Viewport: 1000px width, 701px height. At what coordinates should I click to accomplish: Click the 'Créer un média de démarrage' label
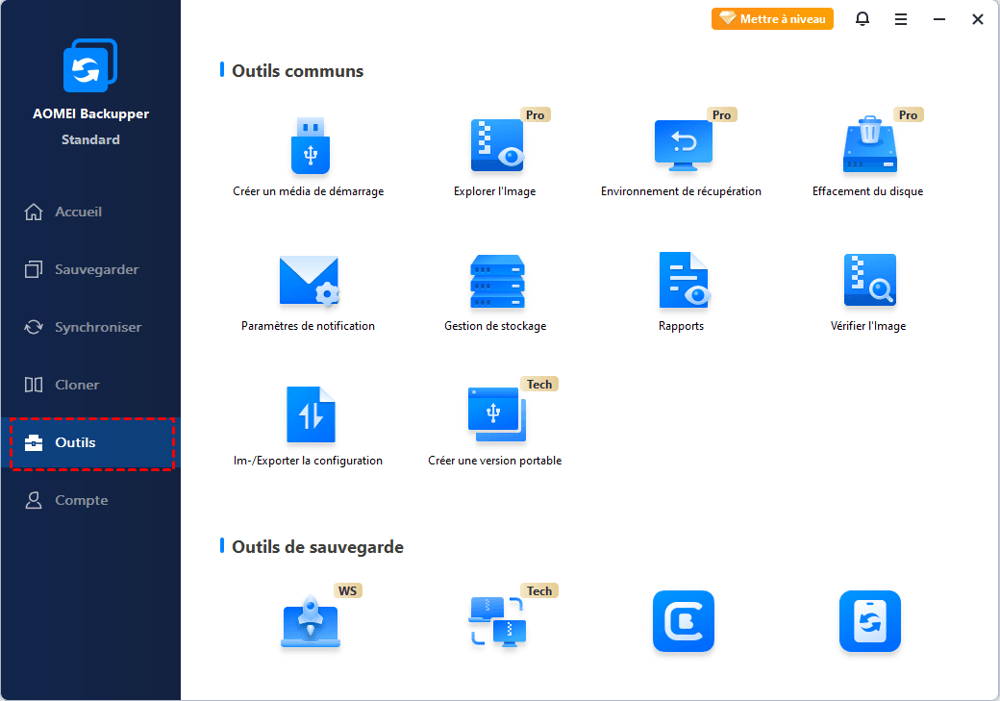309,191
